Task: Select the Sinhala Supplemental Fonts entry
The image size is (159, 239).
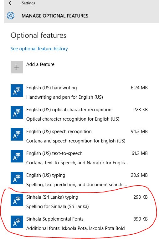Action: 79,223
